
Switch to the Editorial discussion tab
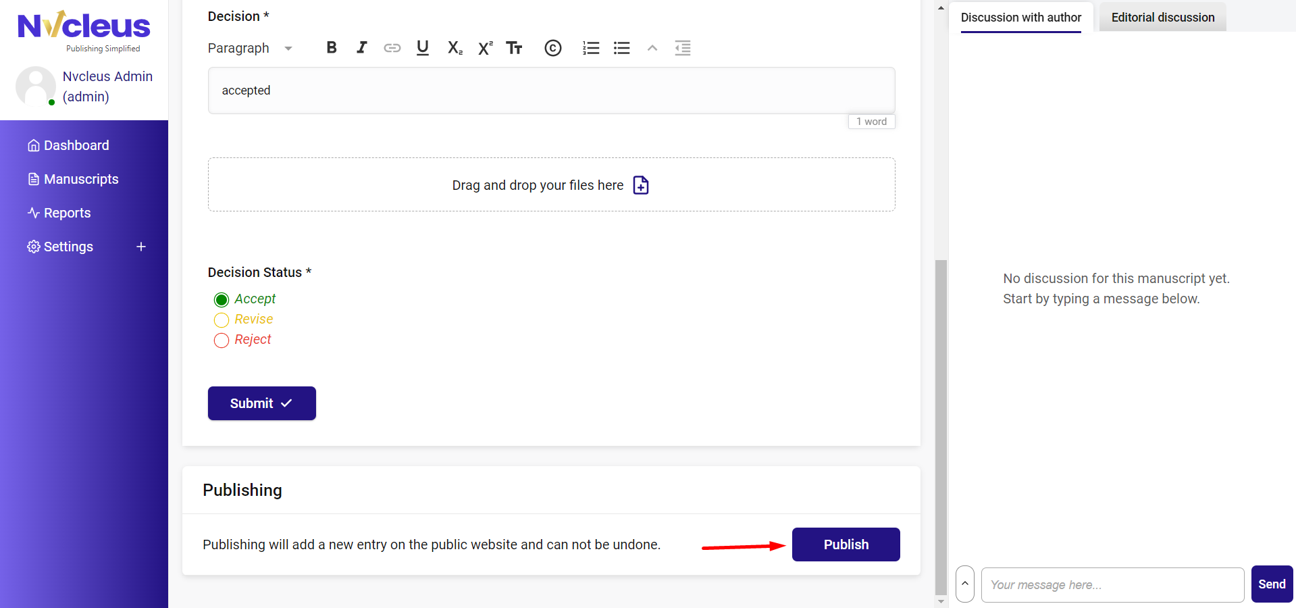click(x=1162, y=18)
